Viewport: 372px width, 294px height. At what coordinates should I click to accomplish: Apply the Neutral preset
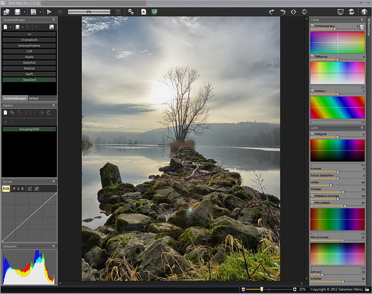tap(29, 68)
